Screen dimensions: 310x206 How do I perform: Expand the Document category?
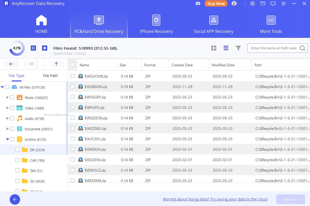coord(8,129)
